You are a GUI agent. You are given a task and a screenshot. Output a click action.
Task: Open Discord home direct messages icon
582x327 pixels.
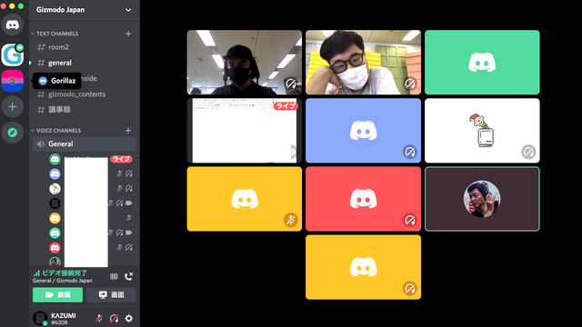coord(12,25)
